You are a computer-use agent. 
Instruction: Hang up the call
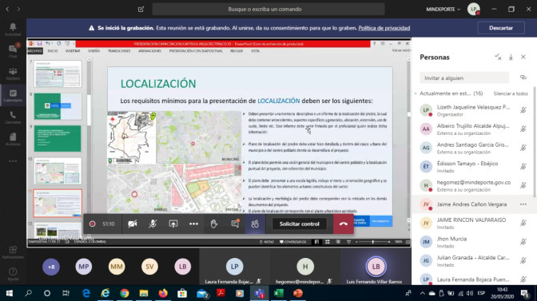click(344, 224)
